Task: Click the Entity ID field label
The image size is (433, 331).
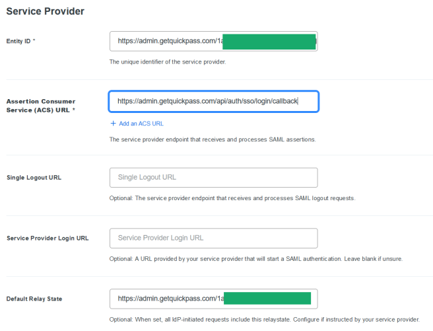Action: click(x=20, y=41)
